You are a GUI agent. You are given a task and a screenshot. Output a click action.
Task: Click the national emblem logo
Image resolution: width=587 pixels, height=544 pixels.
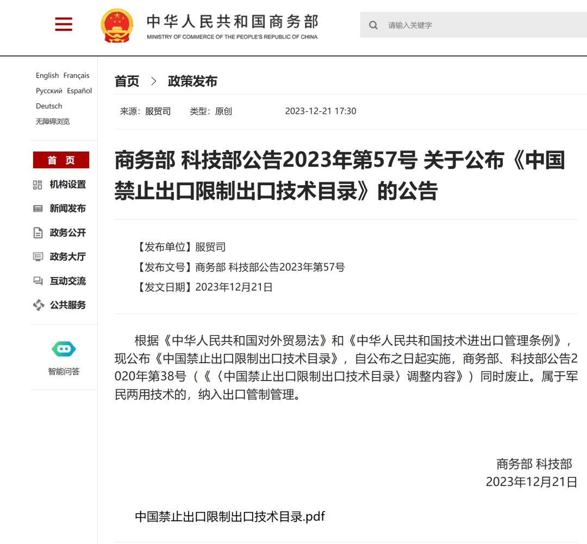[x=117, y=26]
